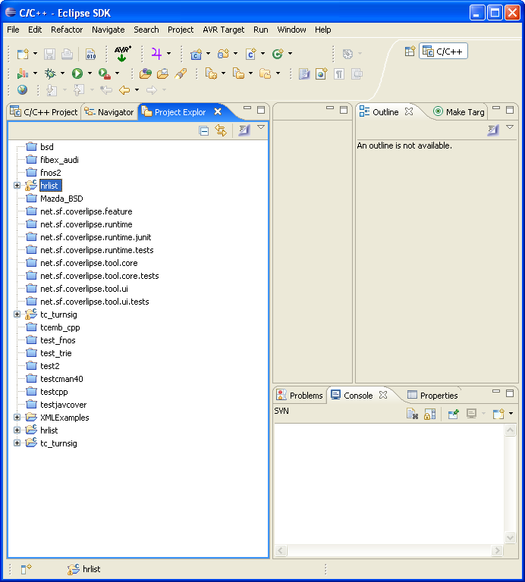Screen dimensions: 525x582
Task: Click the Pin Console icon
Action: [453, 414]
